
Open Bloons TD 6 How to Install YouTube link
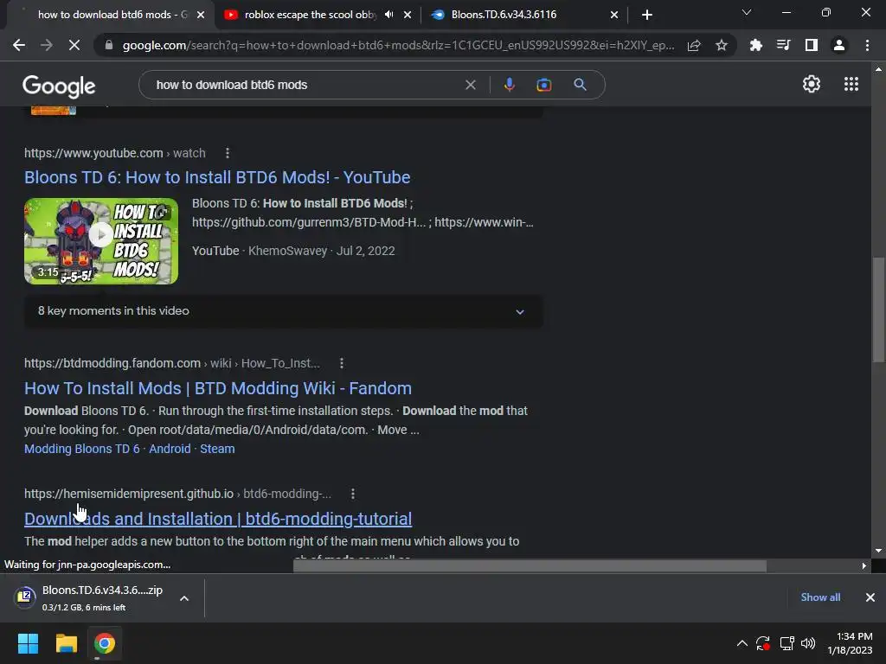coord(217,177)
